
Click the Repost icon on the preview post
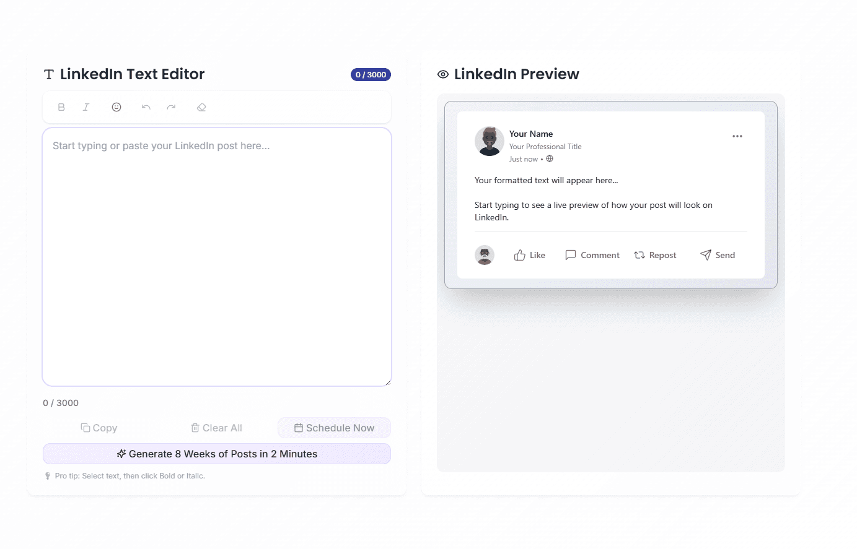pyautogui.click(x=639, y=254)
